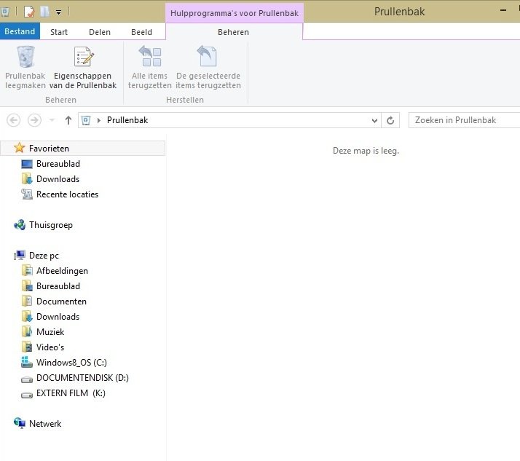The width and height of the screenshot is (520, 461).
Task: Click the Muziek folder icon
Action: [x=27, y=331]
